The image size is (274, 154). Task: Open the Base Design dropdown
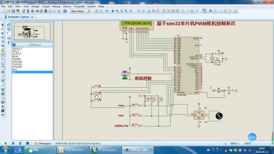click(80, 11)
